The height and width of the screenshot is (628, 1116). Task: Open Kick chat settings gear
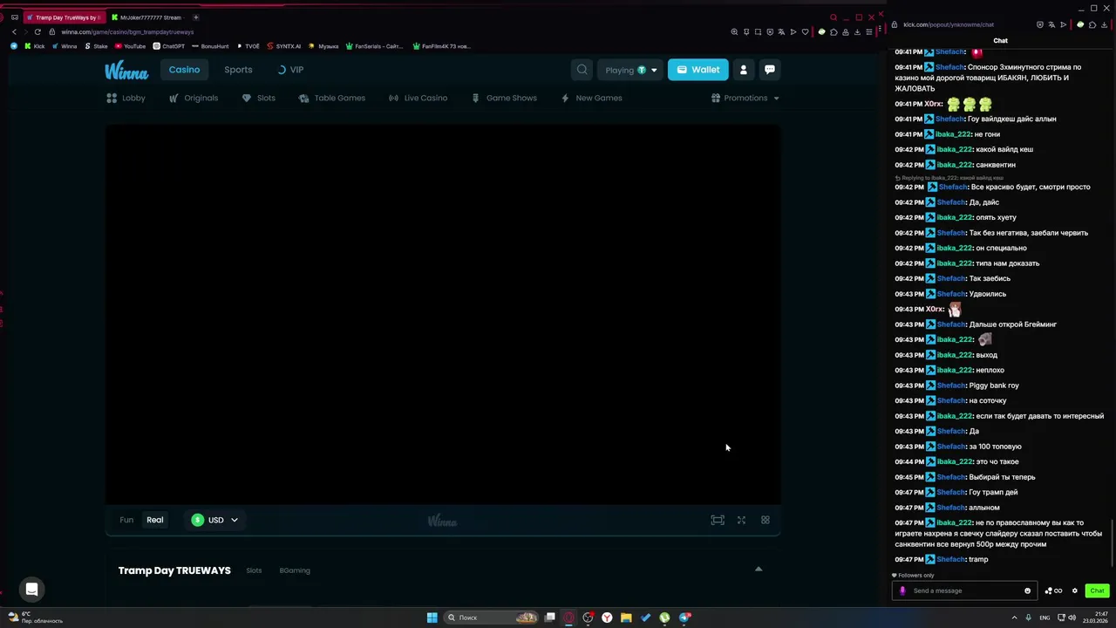[x=1075, y=590]
